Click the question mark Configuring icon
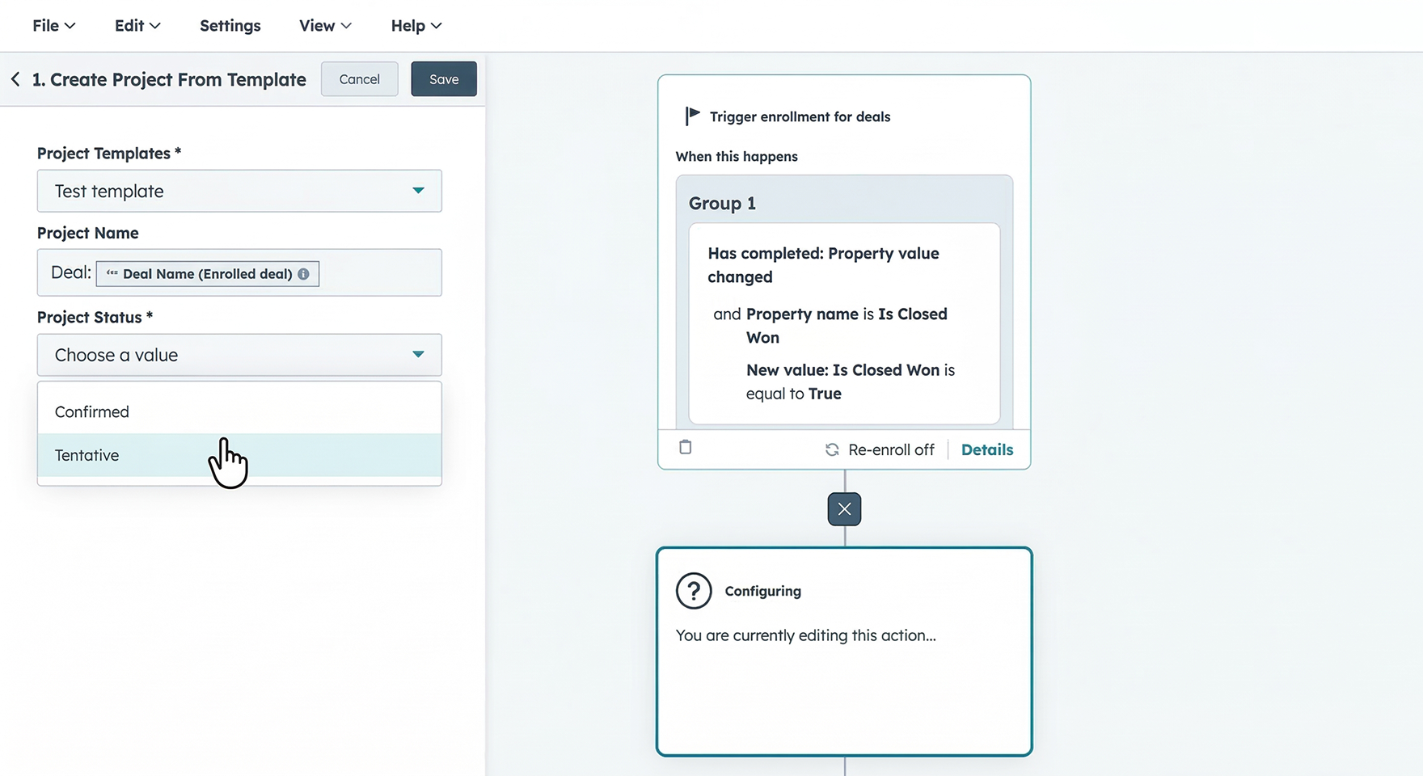This screenshot has height=776, width=1423. coord(694,591)
